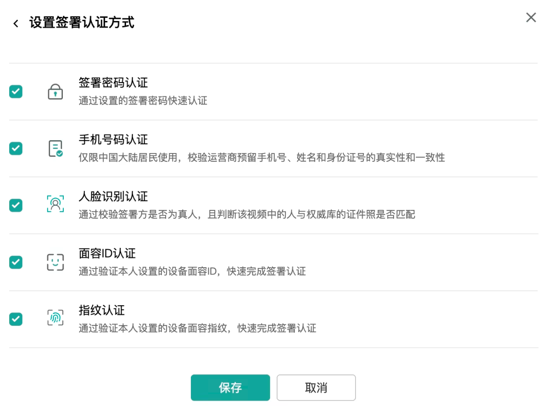Screen dimensions: 550x412
Task: Click the 保存 button to save settings
Action: (230, 387)
